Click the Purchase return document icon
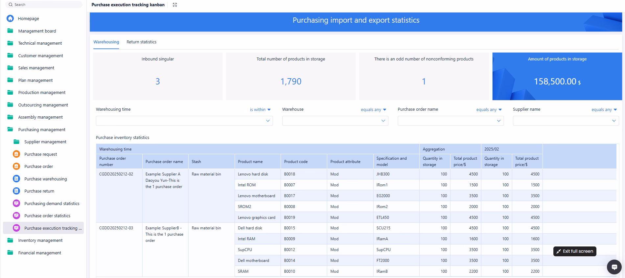 16,191
